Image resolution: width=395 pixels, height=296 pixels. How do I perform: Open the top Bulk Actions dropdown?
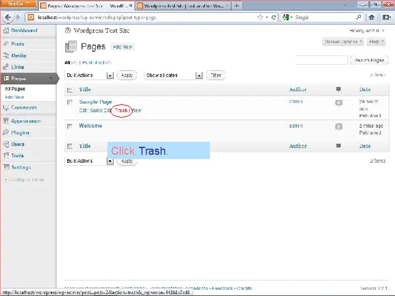[89, 75]
